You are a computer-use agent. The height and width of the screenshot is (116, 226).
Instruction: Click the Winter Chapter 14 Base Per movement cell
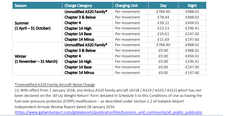tap(131, 67)
